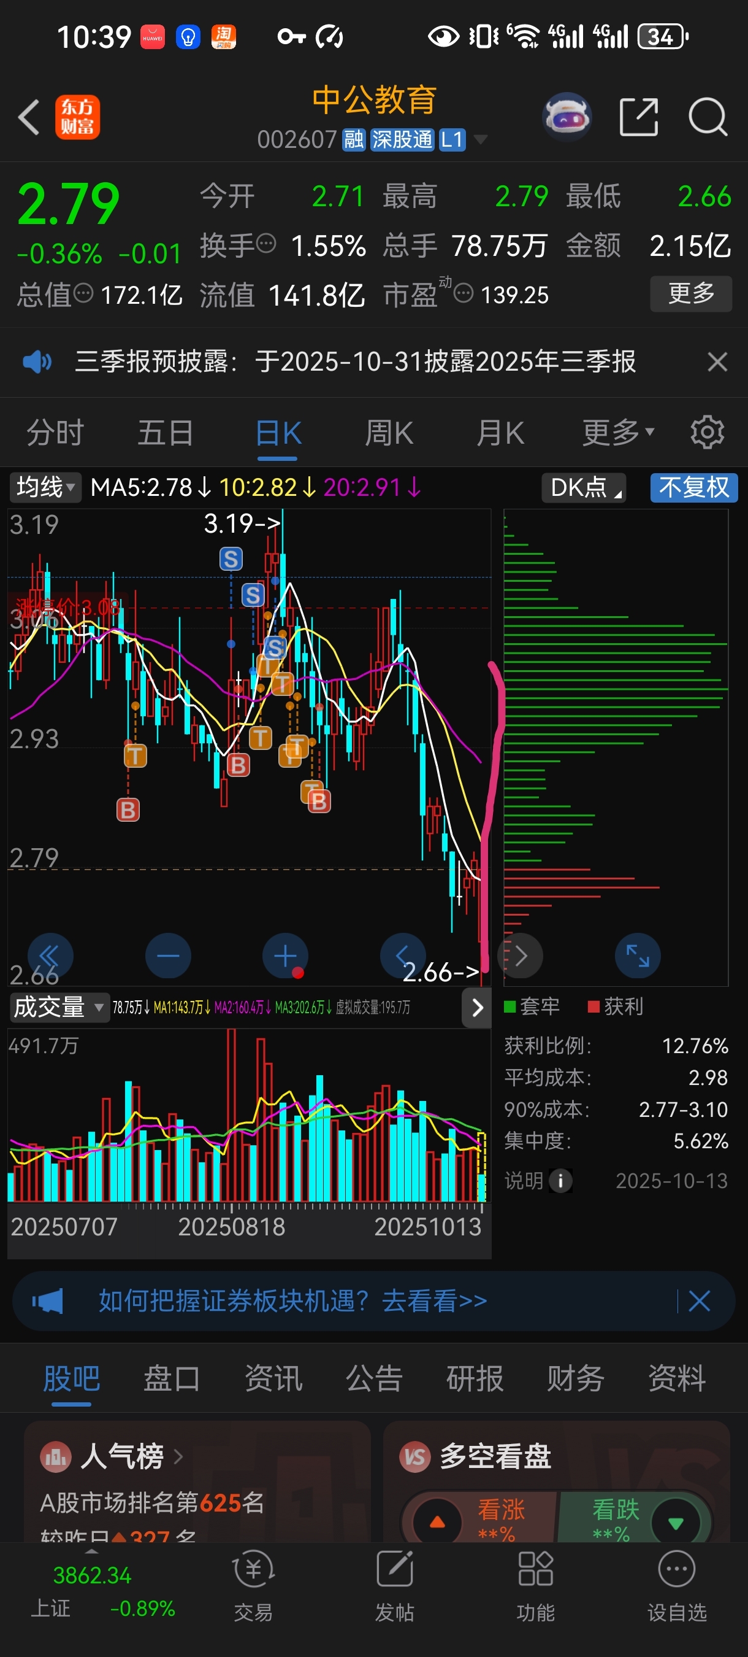Tap the announcement speaker icon
Viewport: 748px width, 1657px height.
(x=37, y=362)
